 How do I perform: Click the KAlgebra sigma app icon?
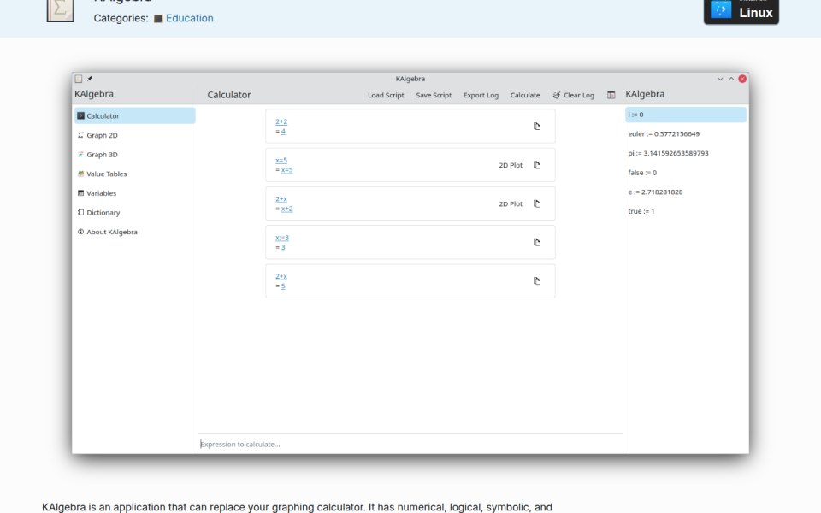click(x=60, y=10)
